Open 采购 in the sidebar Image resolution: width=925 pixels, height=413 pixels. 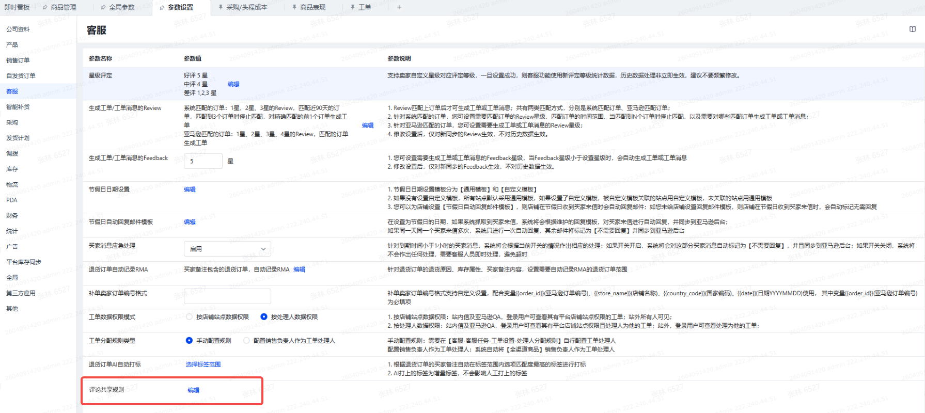(12, 122)
